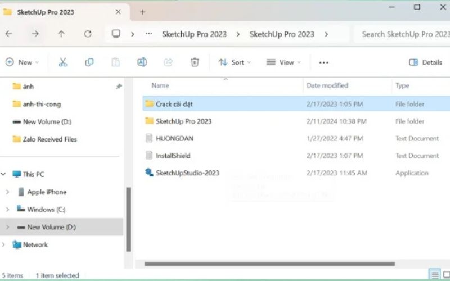Click the Delete trash icon
This screenshot has height=281, width=450.
[x=195, y=62]
